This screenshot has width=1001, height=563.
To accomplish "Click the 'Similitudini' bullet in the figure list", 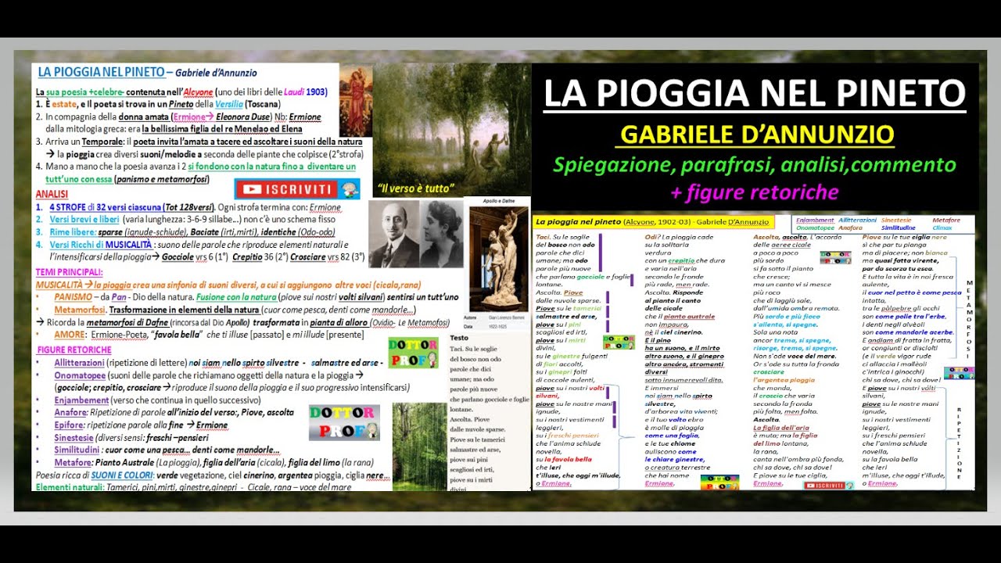I will [x=78, y=450].
